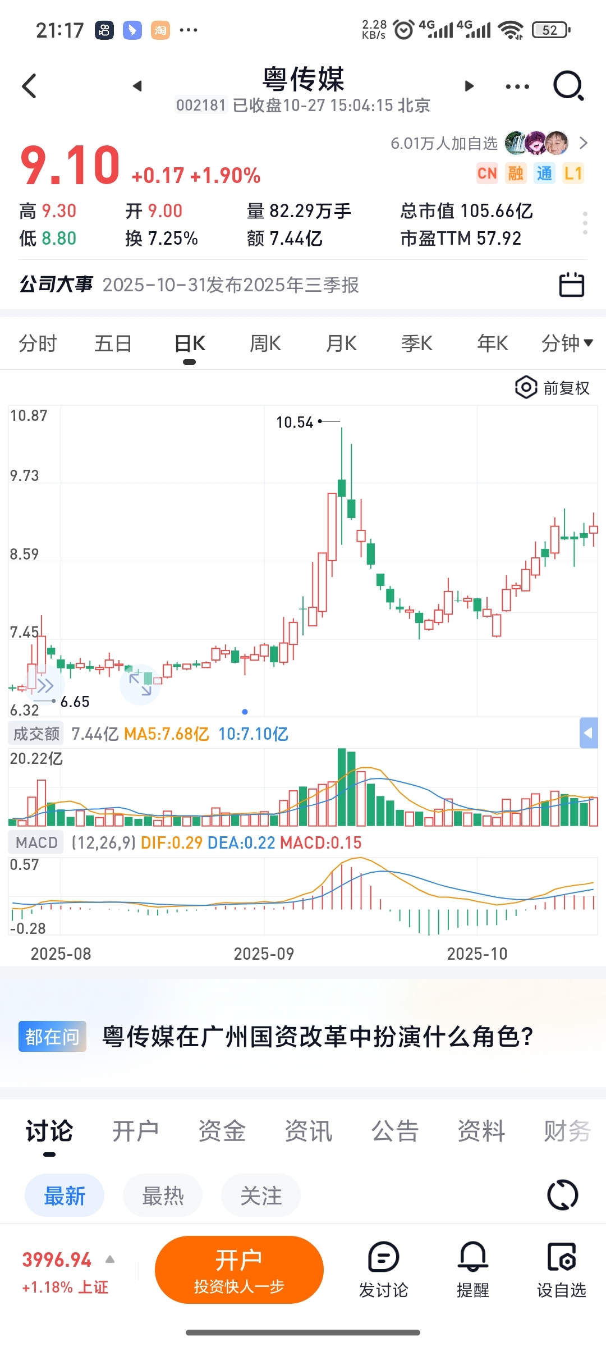Screen dimensions: 606x1347
Task: Open 前复权 chart settings
Action: [553, 387]
